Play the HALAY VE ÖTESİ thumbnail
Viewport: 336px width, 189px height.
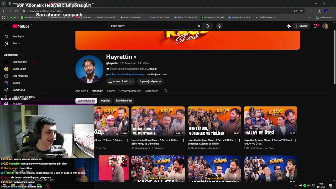[x=270, y=122]
